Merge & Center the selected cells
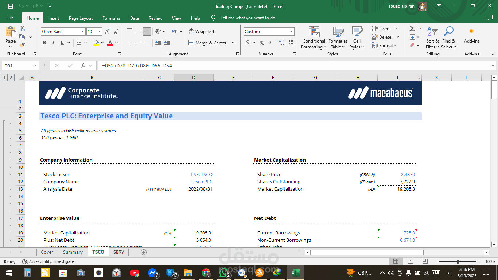 pyautogui.click(x=207, y=43)
